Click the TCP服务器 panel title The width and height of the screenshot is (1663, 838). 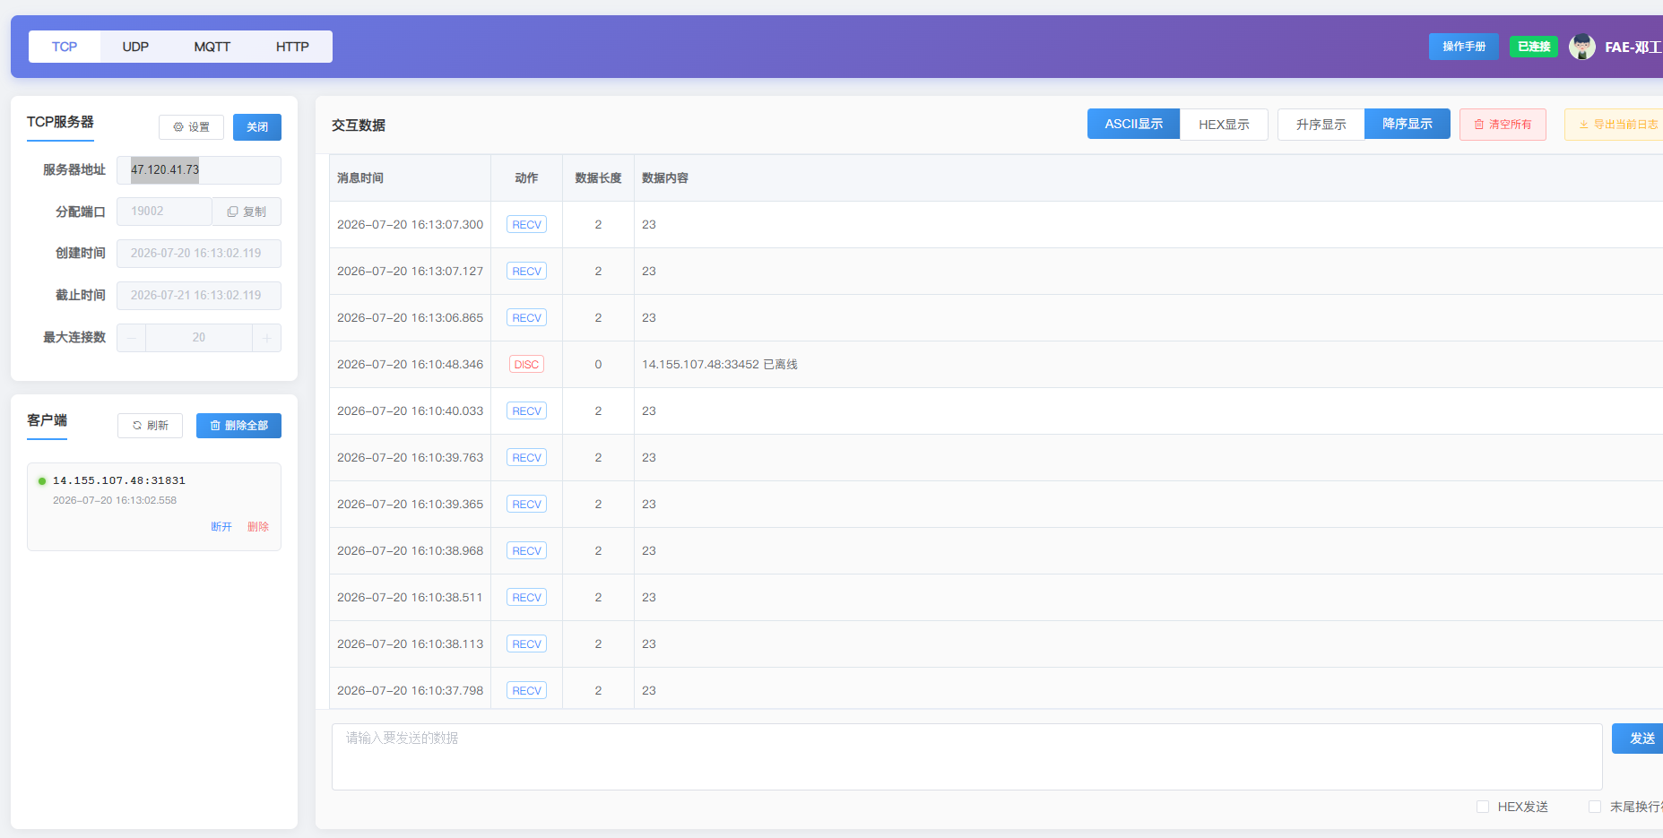(x=60, y=122)
